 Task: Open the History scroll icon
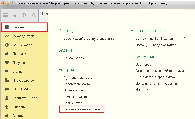24,15
